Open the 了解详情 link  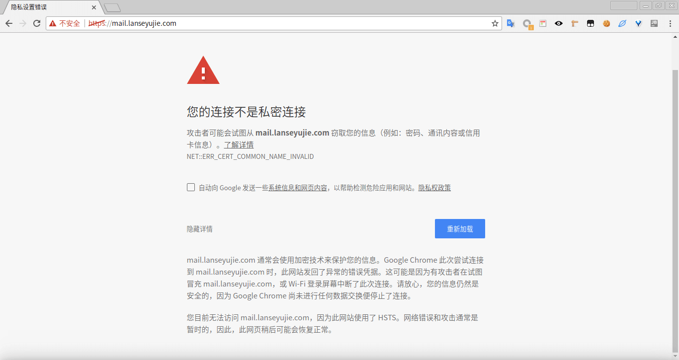pos(239,145)
